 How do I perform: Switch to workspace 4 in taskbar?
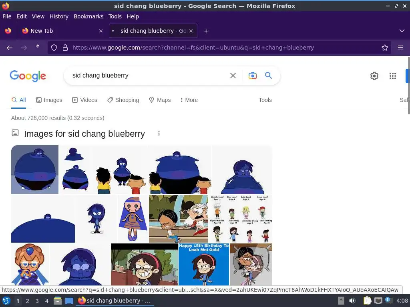tap(47, 301)
